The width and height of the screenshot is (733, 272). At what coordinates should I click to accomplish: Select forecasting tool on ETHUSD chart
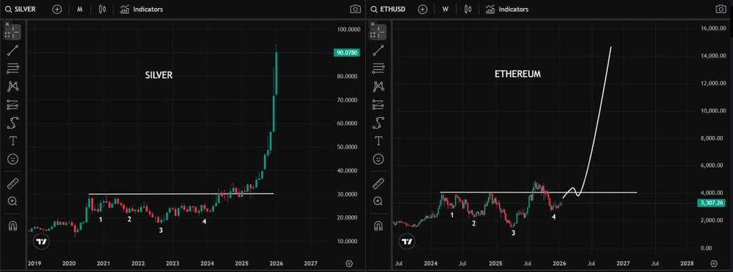pyautogui.click(x=379, y=104)
